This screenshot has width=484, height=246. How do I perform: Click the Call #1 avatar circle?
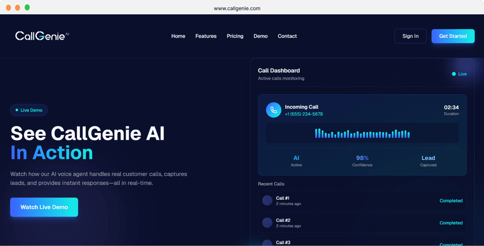point(267,200)
